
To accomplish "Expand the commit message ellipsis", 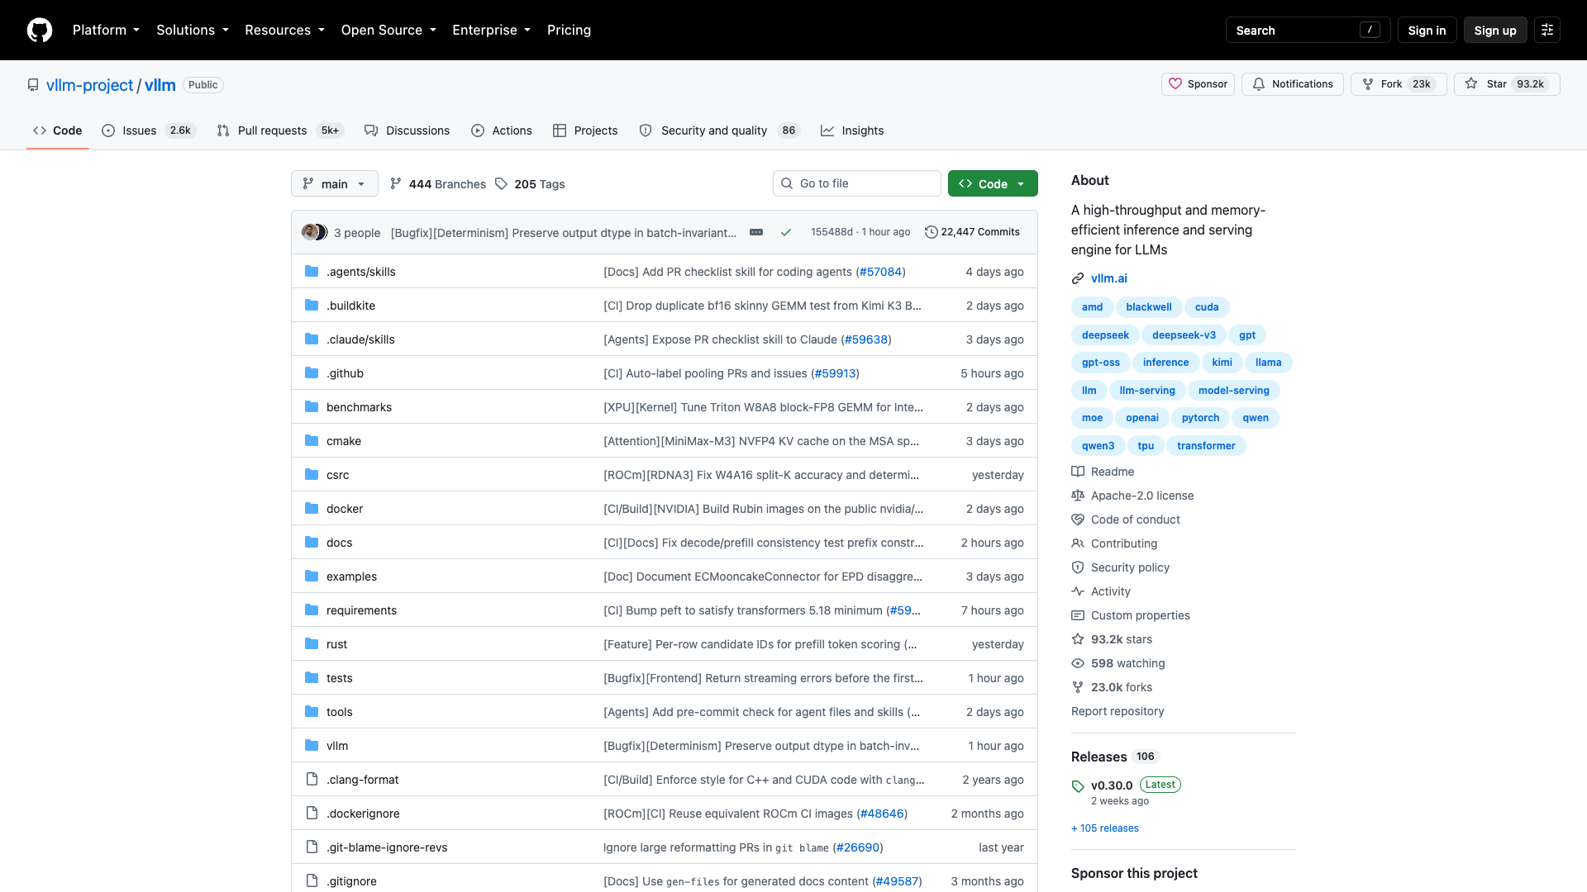I will 756,232.
